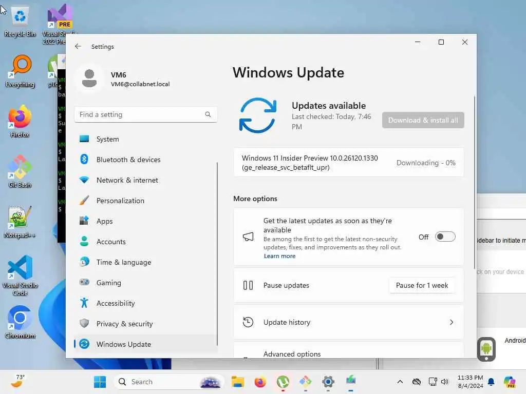Click the volume speaker tray icon

click(445, 382)
